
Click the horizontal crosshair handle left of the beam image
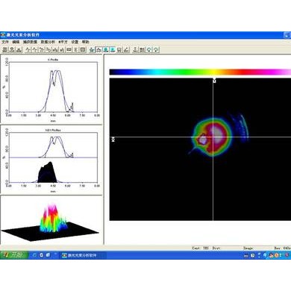(x=113, y=140)
